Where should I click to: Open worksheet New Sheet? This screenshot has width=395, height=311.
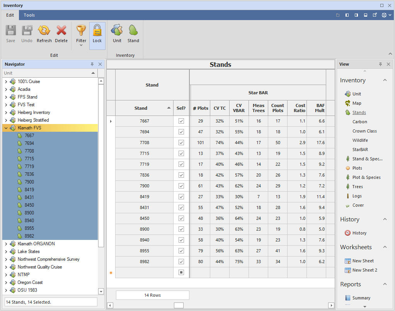[363, 261]
